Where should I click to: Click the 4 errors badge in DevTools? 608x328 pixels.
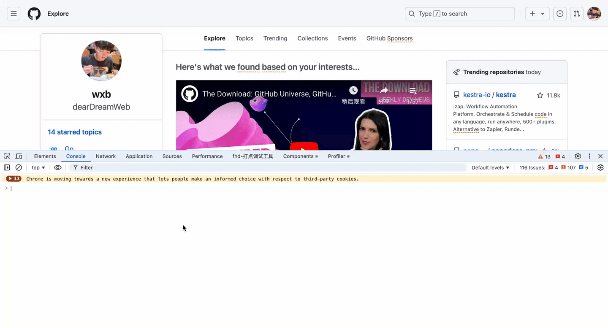[560, 156]
